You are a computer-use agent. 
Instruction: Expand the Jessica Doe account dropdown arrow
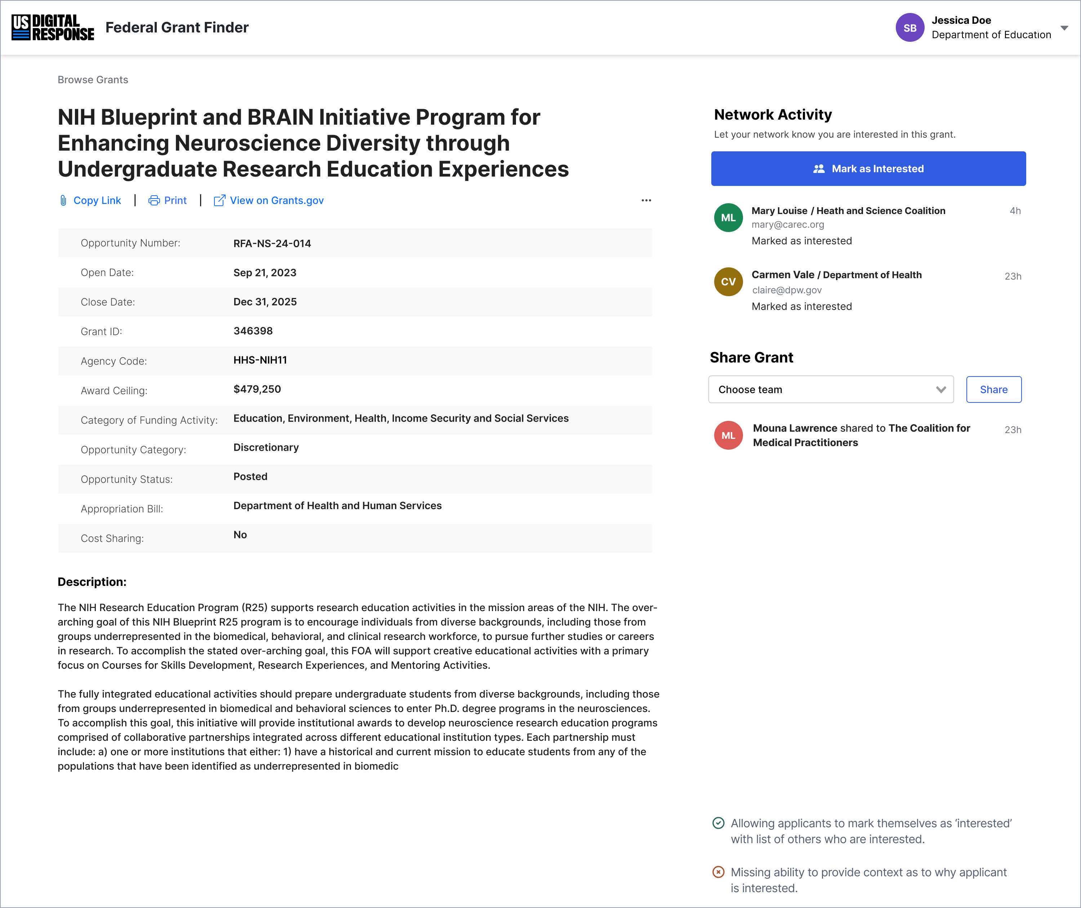[x=1064, y=28]
